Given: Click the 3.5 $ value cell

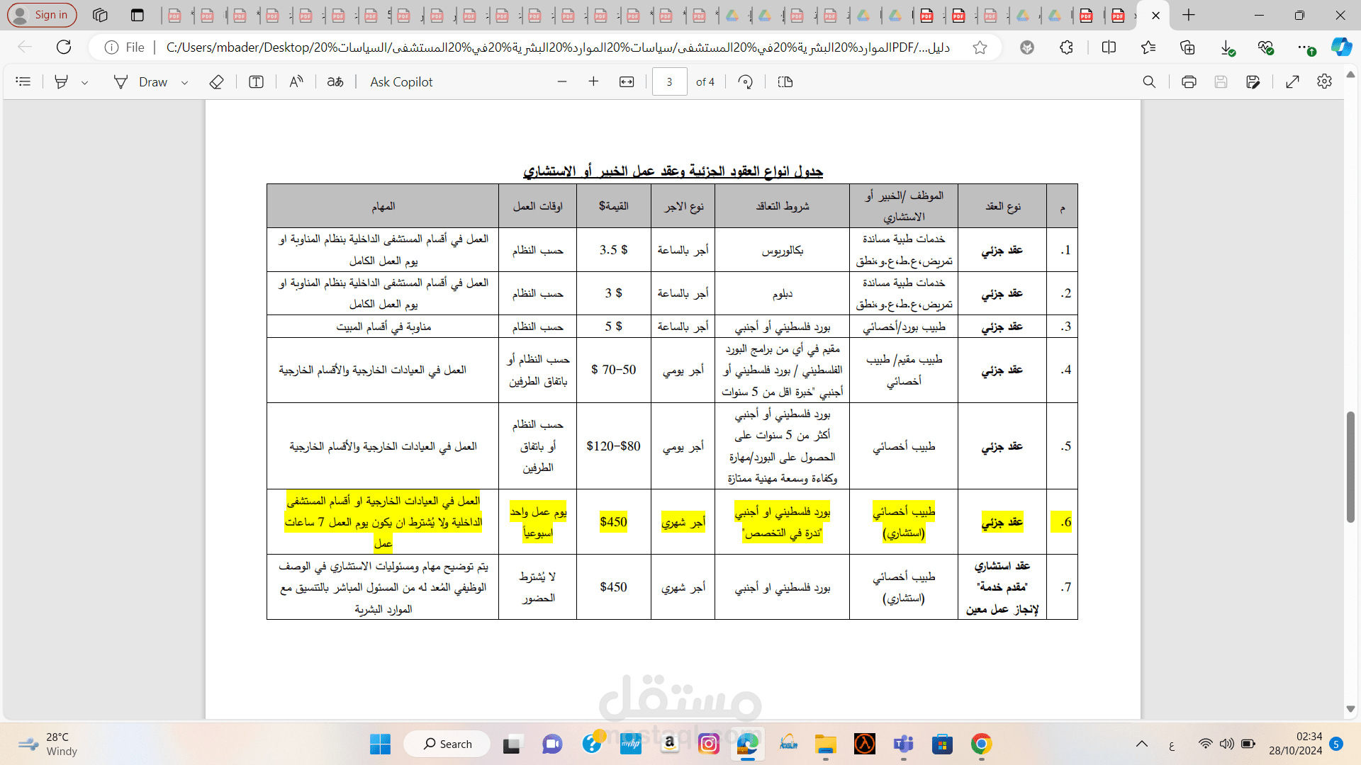Looking at the screenshot, I should click(x=613, y=249).
